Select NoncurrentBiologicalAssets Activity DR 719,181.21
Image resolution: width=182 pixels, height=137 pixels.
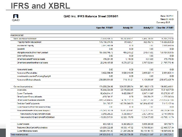pos(128,80)
